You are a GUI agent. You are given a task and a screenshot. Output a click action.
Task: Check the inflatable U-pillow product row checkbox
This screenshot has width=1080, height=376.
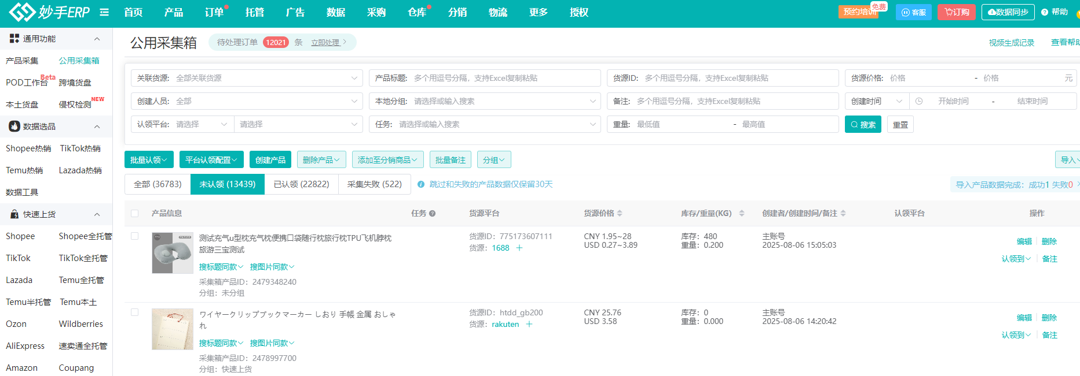(x=135, y=236)
